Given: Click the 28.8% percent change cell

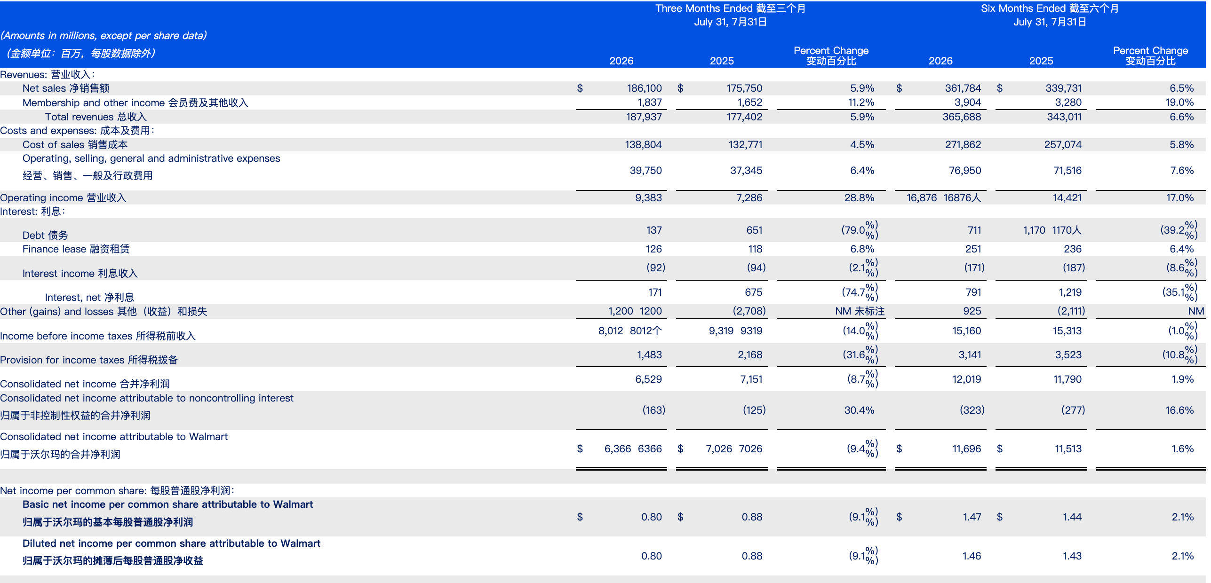Looking at the screenshot, I should click(859, 198).
